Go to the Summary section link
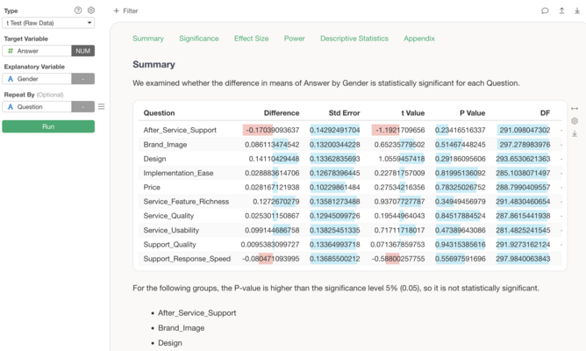The width and height of the screenshot is (586, 351). [148, 39]
